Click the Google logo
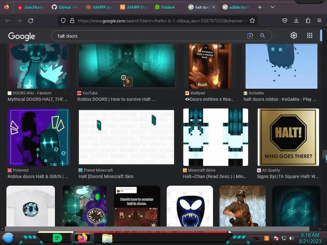 click(21, 36)
